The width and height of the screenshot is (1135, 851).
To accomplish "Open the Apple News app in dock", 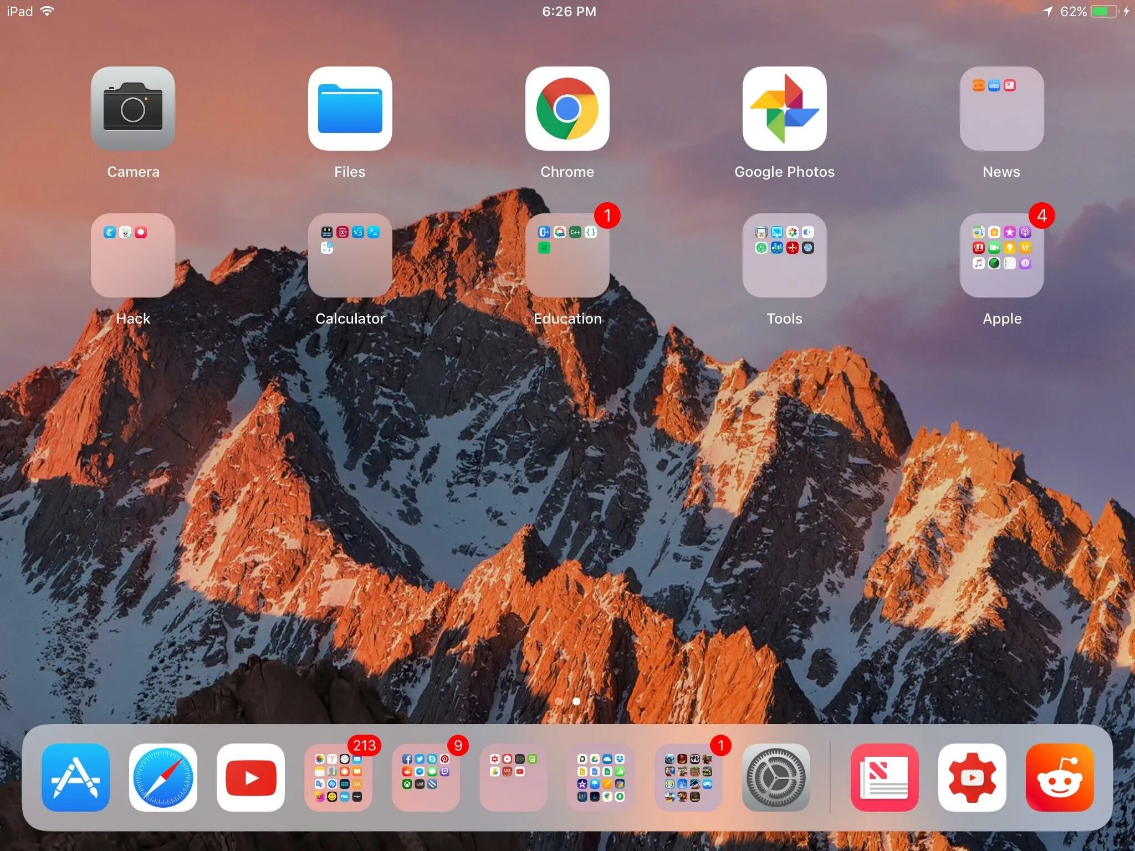I will point(885,777).
